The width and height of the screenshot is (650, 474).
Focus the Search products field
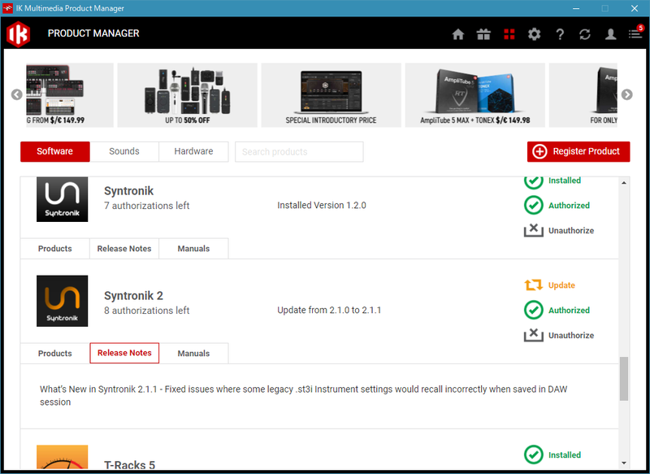pyautogui.click(x=299, y=152)
